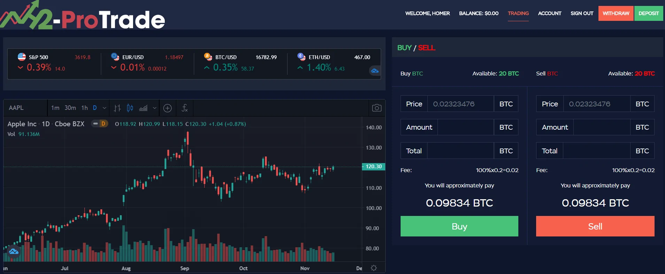Image resolution: width=665 pixels, height=274 pixels.
Task: Focus the Buy Amount input field
Action: coord(466,127)
